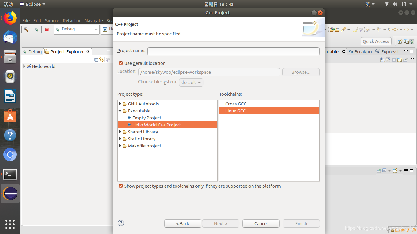This screenshot has width=417, height=234.
Task: Open the Variables view menu triangle
Action: pyautogui.click(x=412, y=58)
